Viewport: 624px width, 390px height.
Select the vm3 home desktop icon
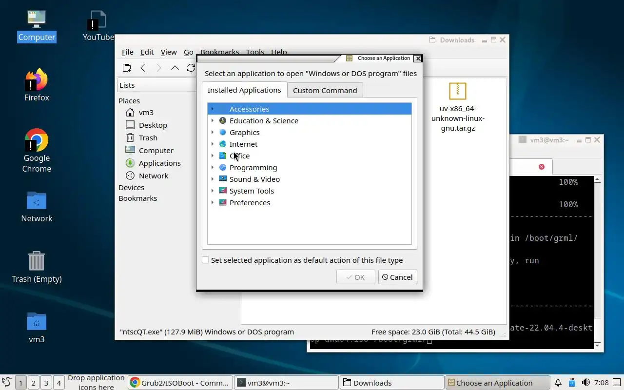point(37,328)
